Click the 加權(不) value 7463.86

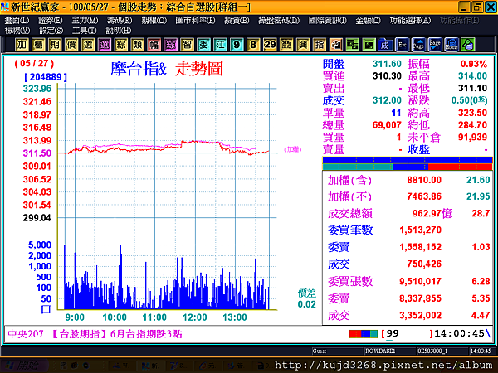point(424,196)
